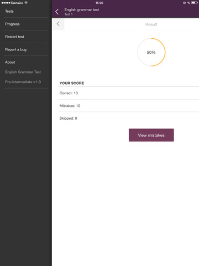This screenshot has width=199, height=266.
Task: Tap the Mistakes: 10 score row
Action: coord(129,106)
